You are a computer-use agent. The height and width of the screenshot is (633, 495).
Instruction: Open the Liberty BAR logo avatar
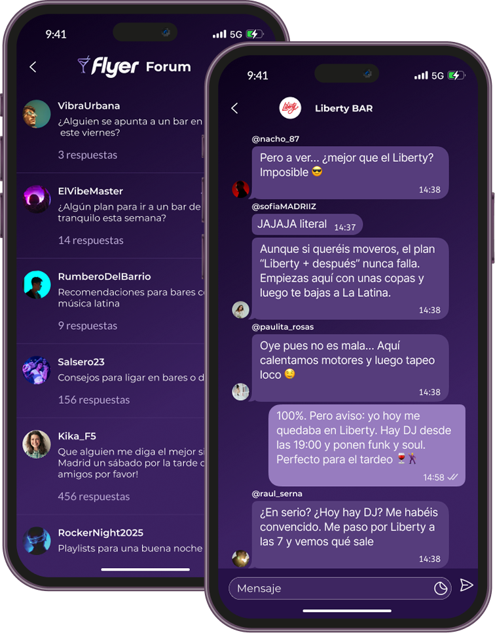click(x=290, y=107)
